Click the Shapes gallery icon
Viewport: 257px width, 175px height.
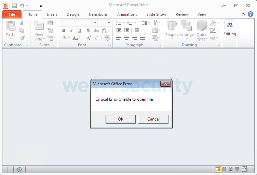click(172, 26)
